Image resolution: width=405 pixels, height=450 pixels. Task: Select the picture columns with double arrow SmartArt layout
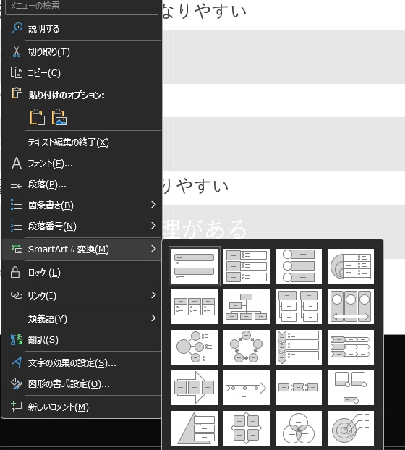pos(351,307)
